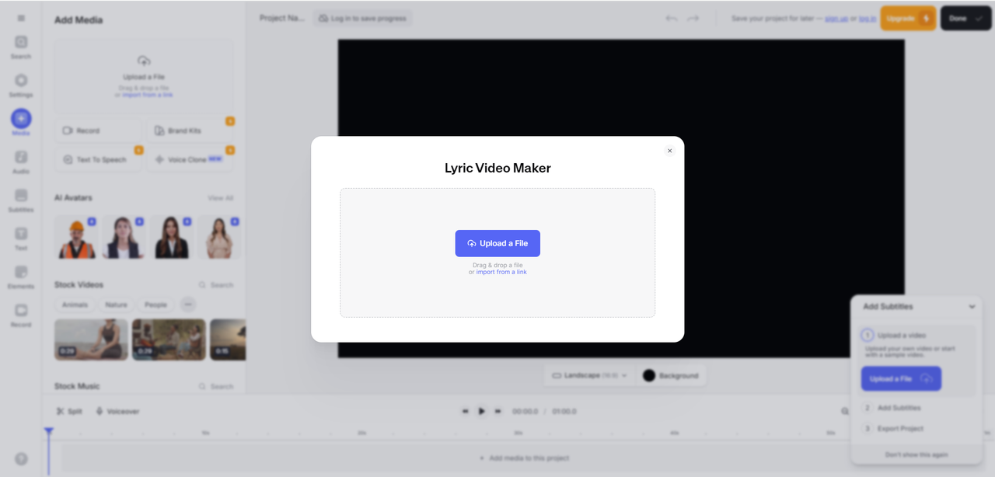Image resolution: width=995 pixels, height=477 pixels.
Task: Open the Record sidebar tool
Action: 21,315
